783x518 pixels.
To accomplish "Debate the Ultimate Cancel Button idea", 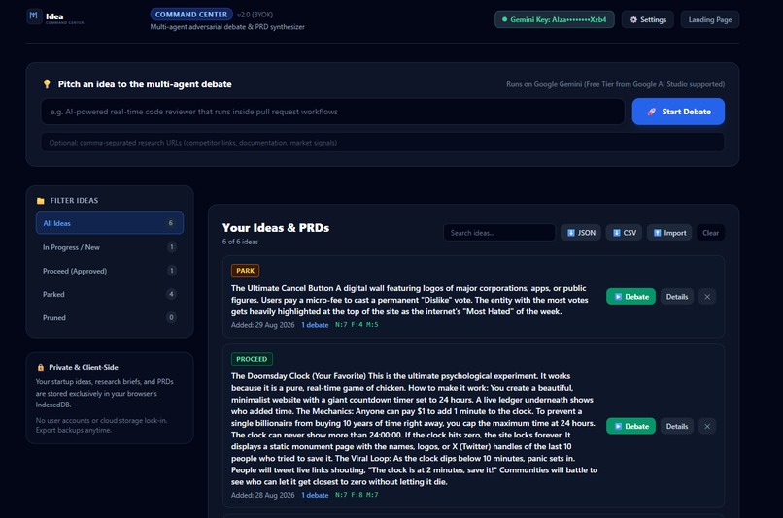I will click(x=630, y=296).
